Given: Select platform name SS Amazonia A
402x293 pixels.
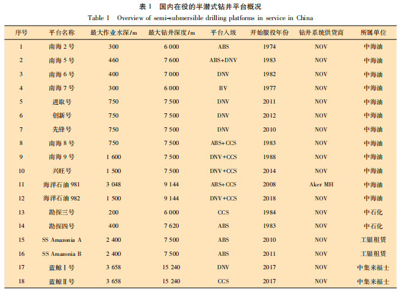Looking at the screenshot, I should 62,240.
